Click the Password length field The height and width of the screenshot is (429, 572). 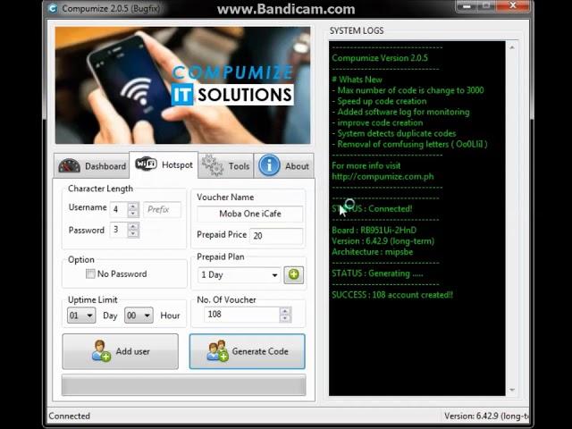coord(119,230)
